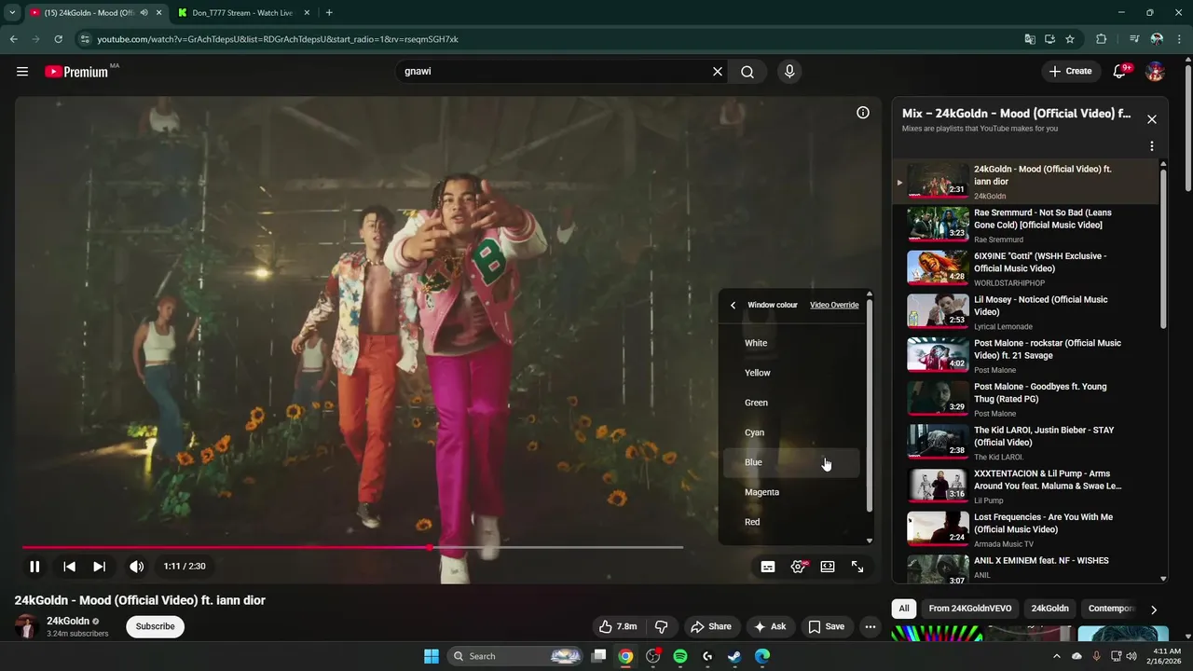Click the settings menu scrollbar

coord(870,405)
